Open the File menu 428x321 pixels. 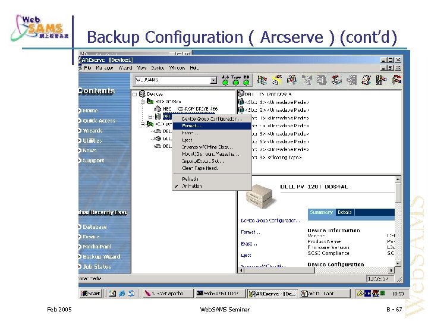(87, 68)
